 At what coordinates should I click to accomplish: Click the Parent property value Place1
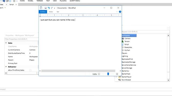32,60
